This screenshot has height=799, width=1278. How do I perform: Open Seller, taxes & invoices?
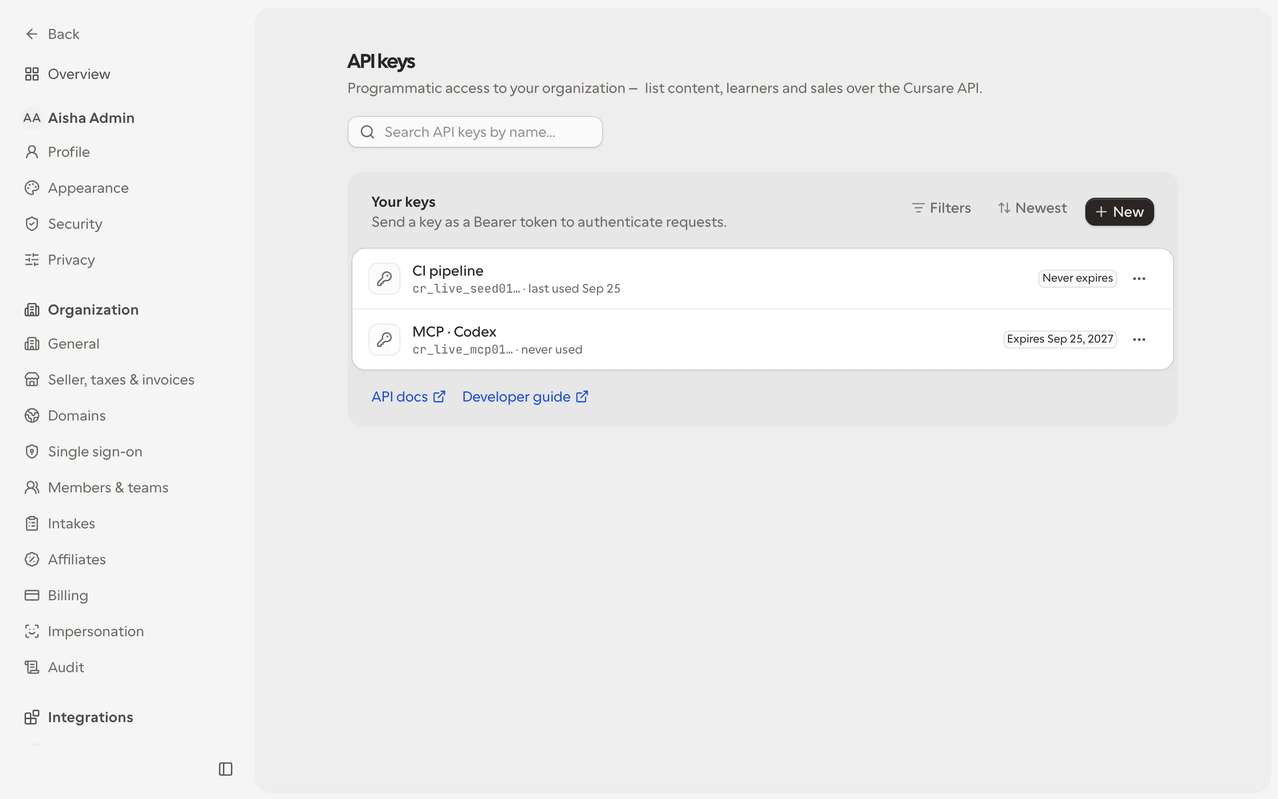pyautogui.click(x=109, y=380)
